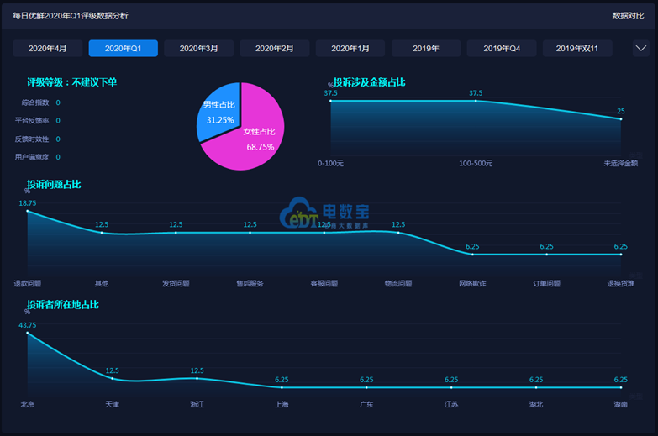The width and height of the screenshot is (658, 436).
Task: Click the 退款问题 point labeled 18.75
Action: (x=28, y=211)
